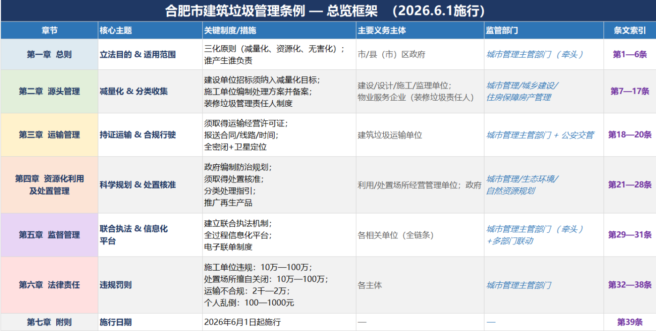Click the 第二章 源头管理 cell
Screen dimensions: 656x331
49,91
